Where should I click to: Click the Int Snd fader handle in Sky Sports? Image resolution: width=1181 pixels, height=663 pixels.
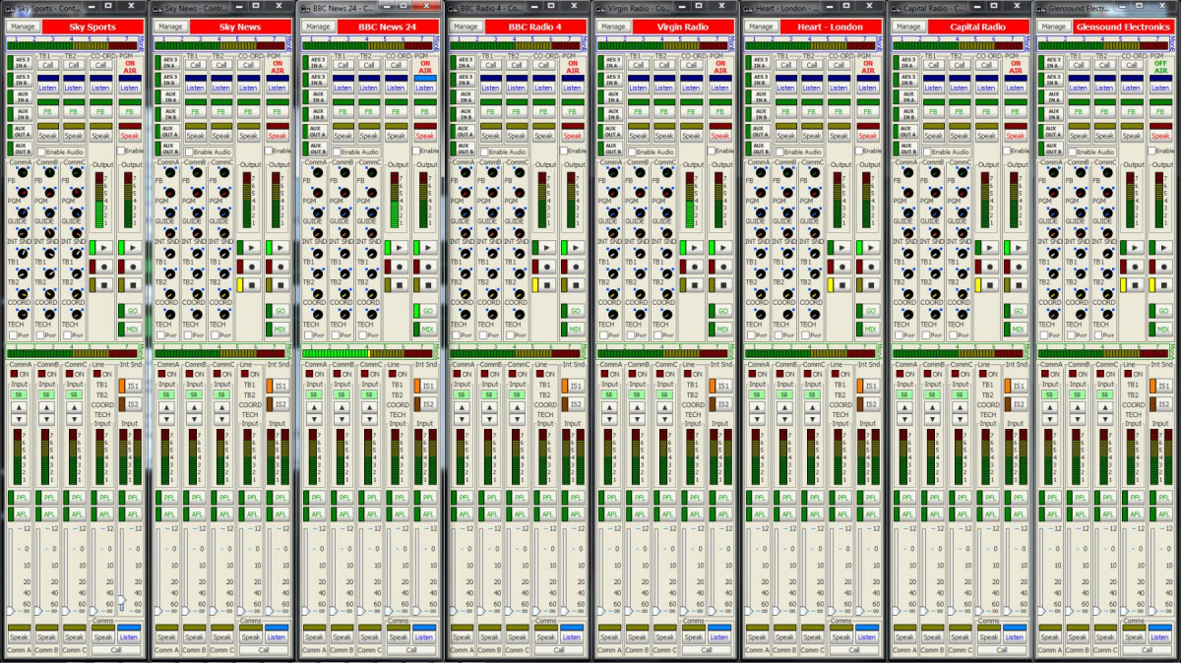pos(122,600)
